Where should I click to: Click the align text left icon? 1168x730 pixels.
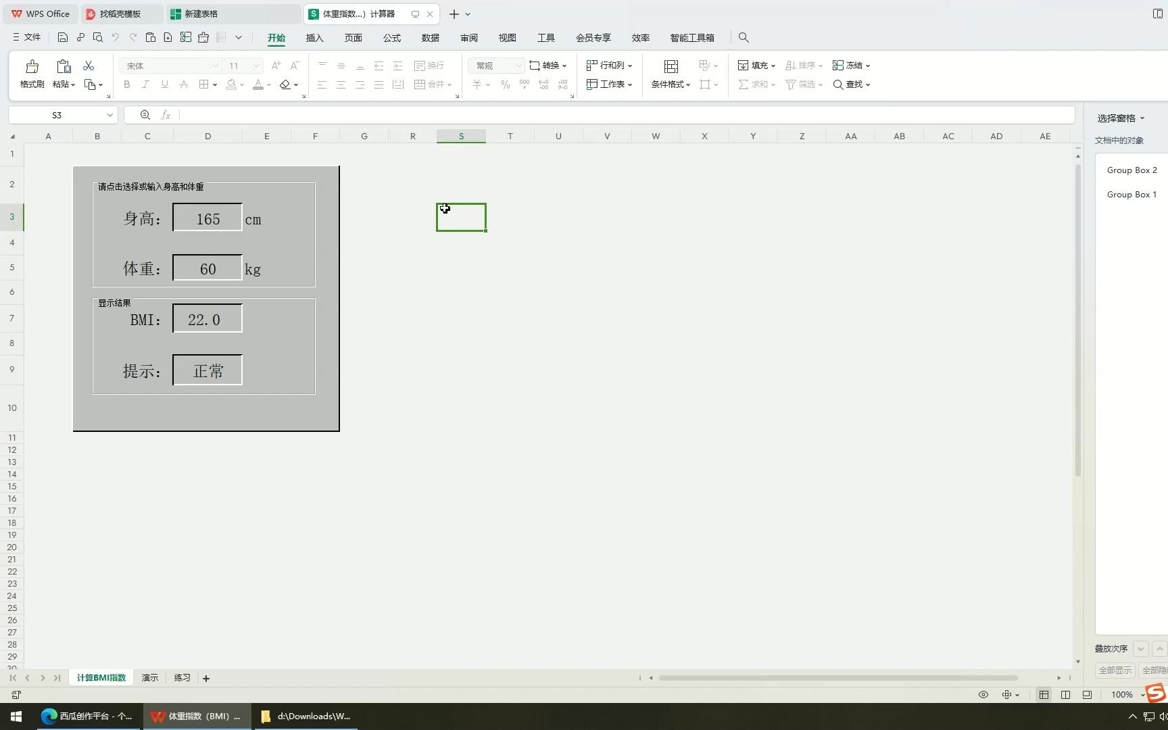[322, 84]
